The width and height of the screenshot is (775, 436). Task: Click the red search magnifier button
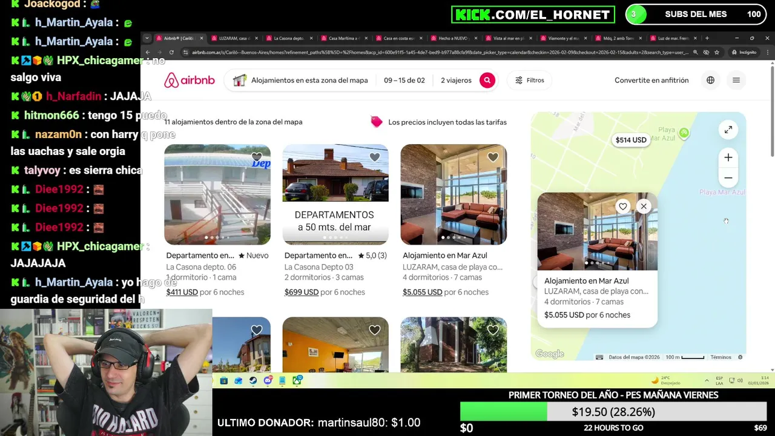click(x=487, y=80)
